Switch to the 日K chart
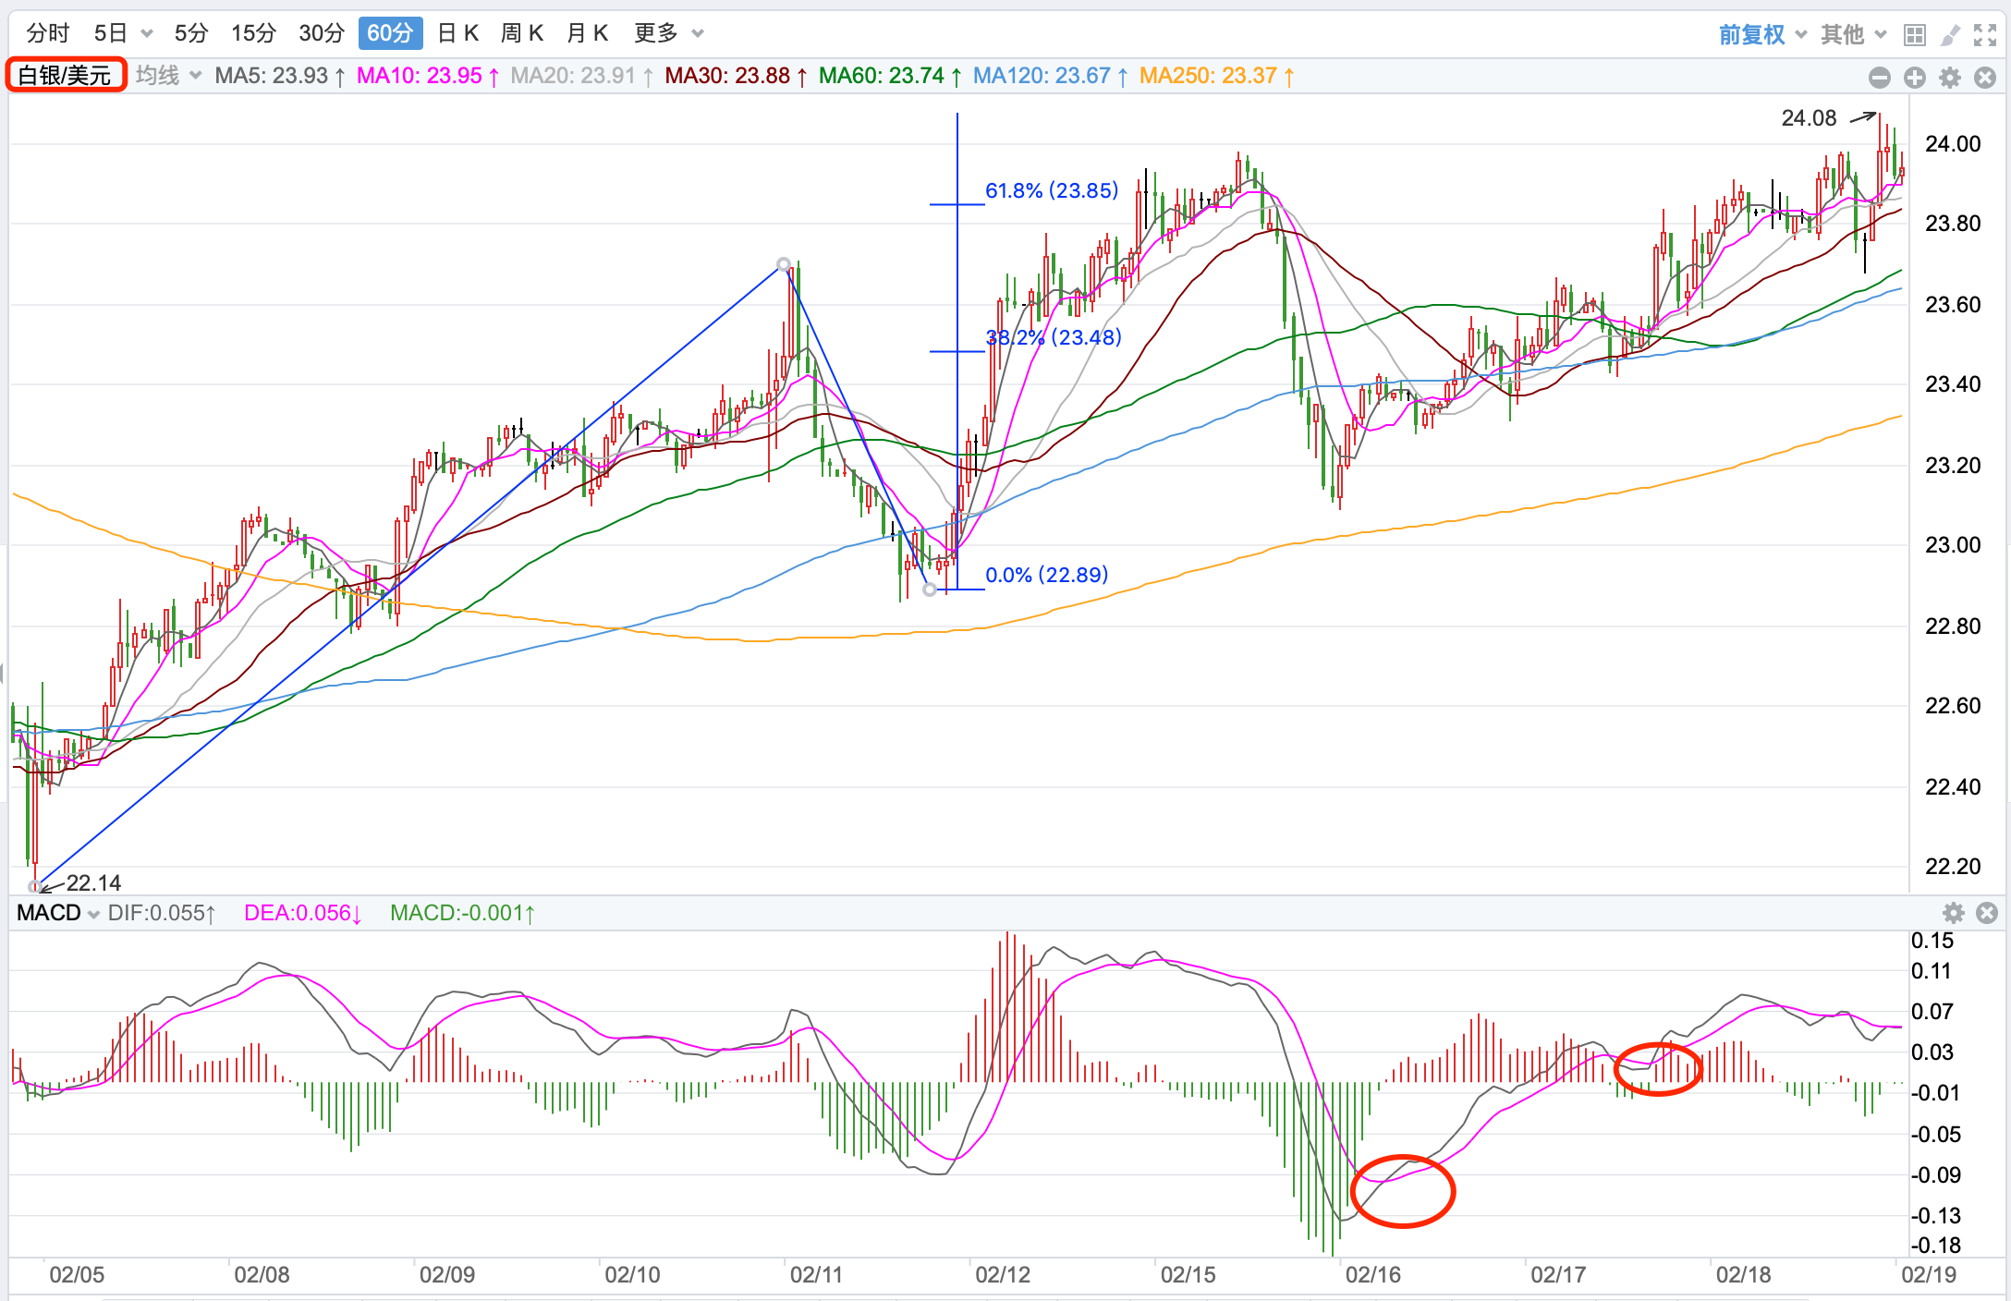2011x1301 pixels. point(458,33)
